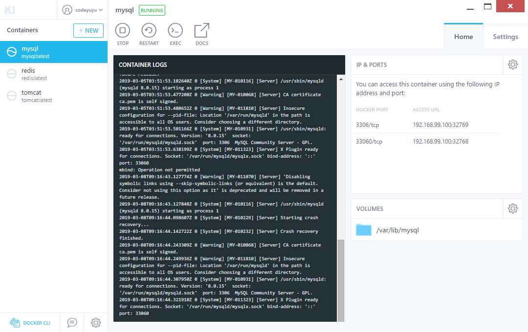
Task: Restart the mysql container
Action: (149, 34)
